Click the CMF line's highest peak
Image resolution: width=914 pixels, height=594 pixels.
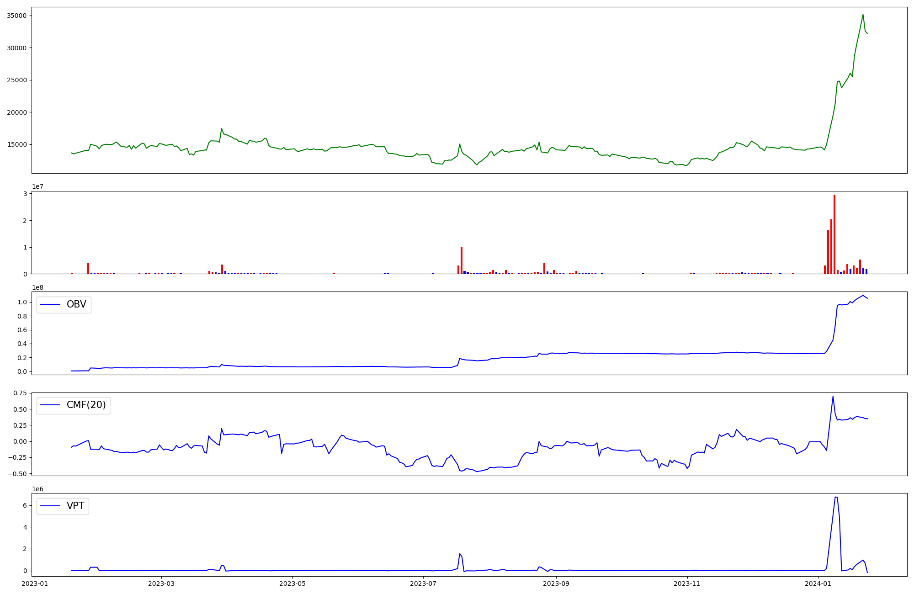click(x=833, y=397)
